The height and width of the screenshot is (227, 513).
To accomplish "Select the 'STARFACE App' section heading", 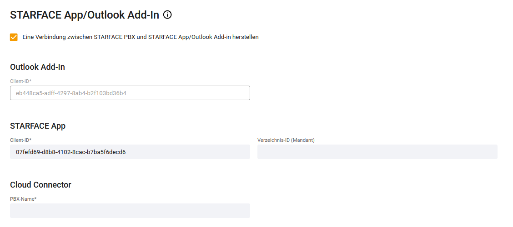I will coord(38,126).
